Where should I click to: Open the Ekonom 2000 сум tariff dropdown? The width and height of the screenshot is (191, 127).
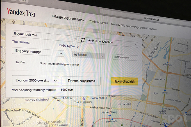35,80
